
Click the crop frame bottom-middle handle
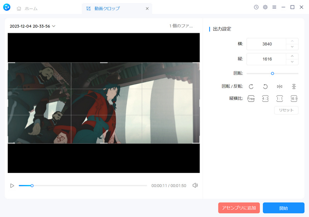tap(104, 143)
